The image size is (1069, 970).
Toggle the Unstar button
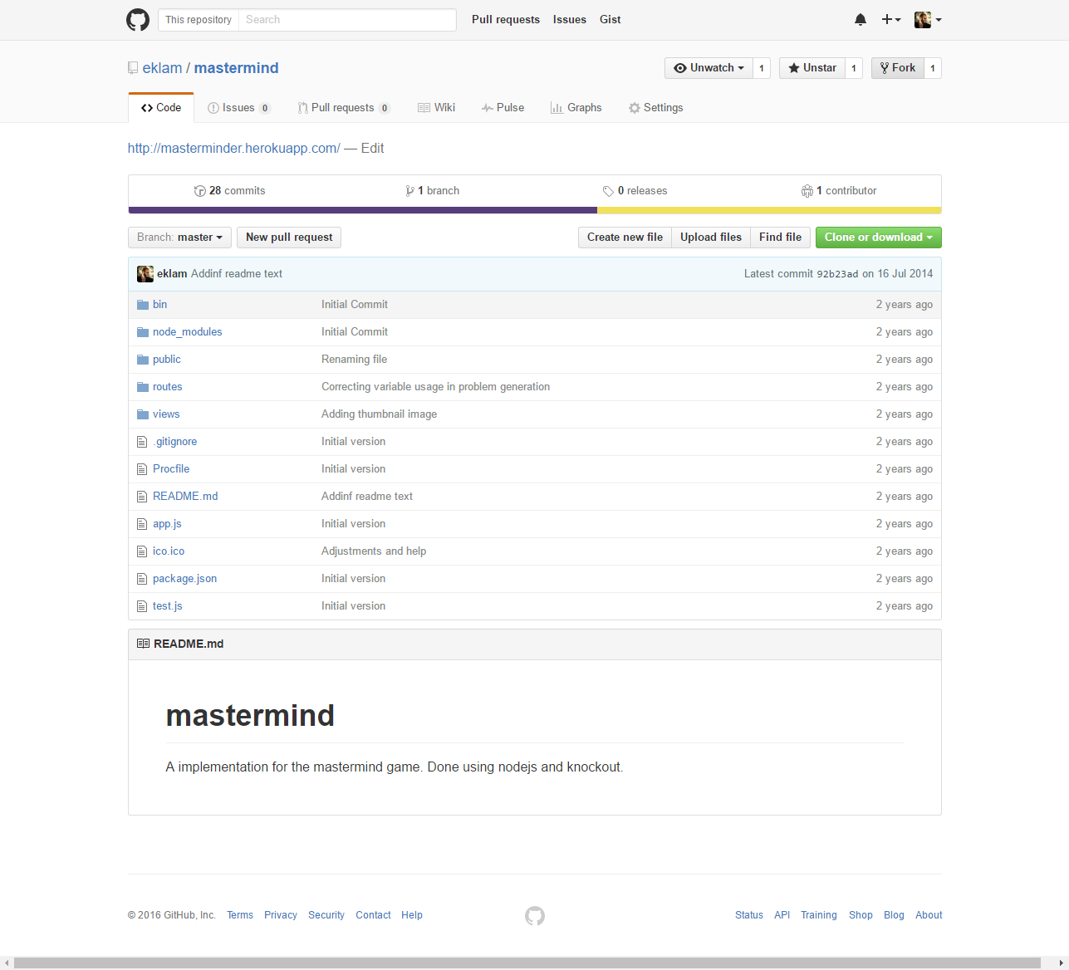(812, 68)
